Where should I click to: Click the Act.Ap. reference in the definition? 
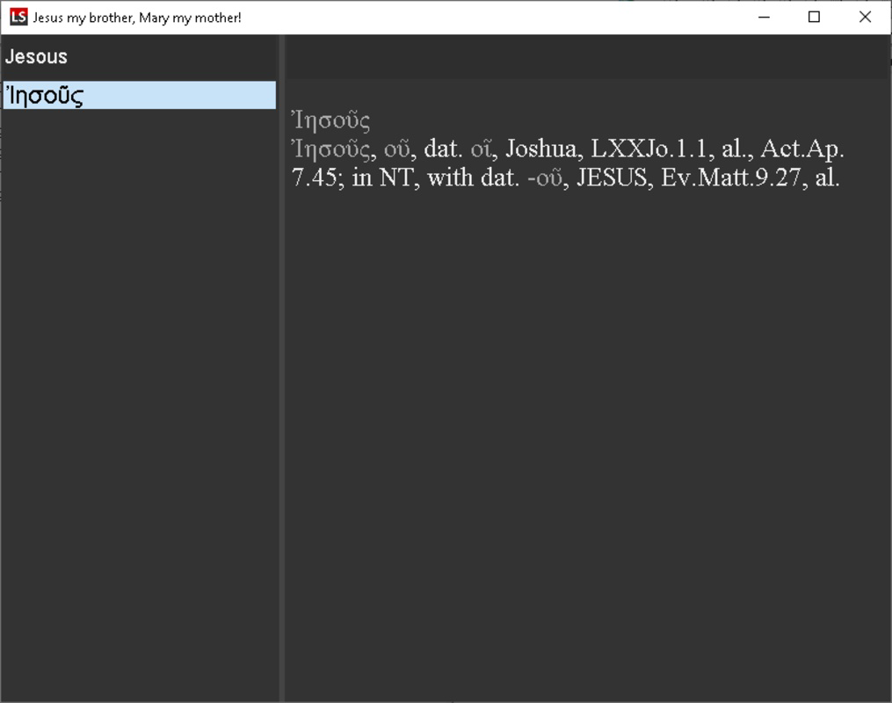(x=802, y=149)
